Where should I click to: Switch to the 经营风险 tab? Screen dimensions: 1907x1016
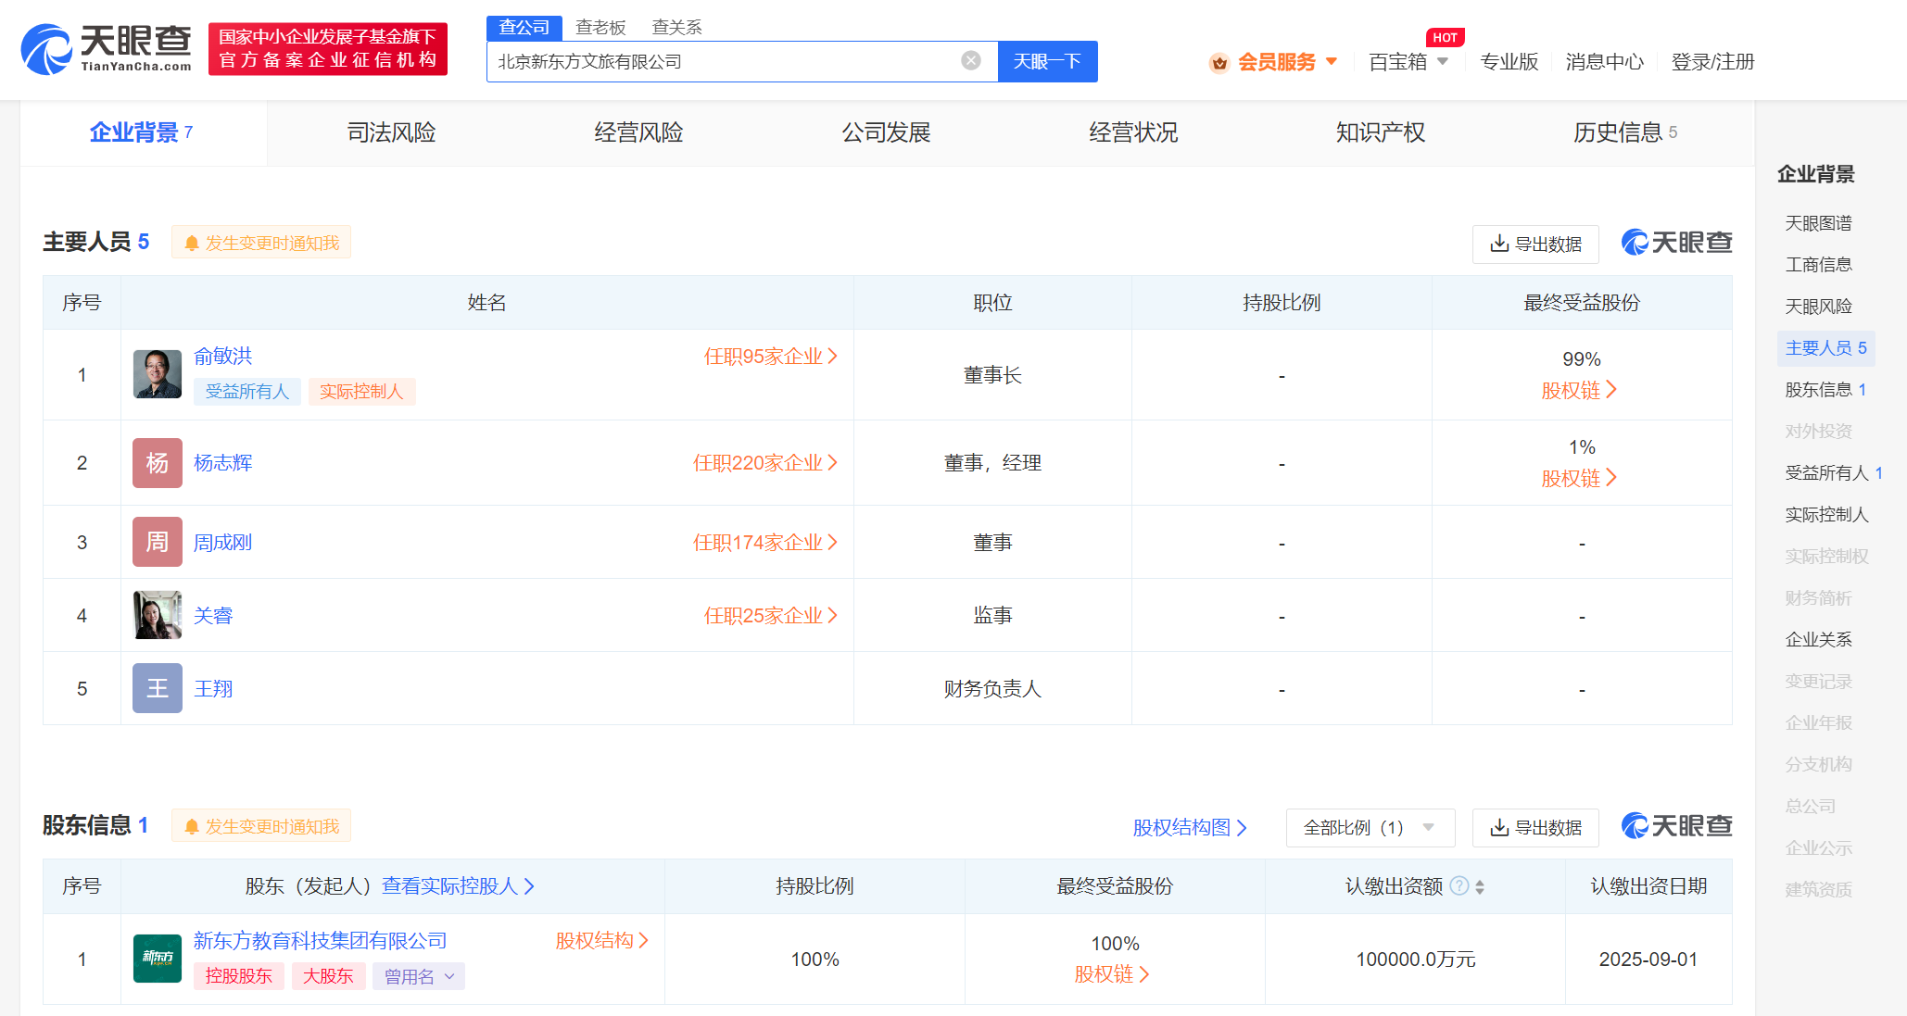coord(638,132)
